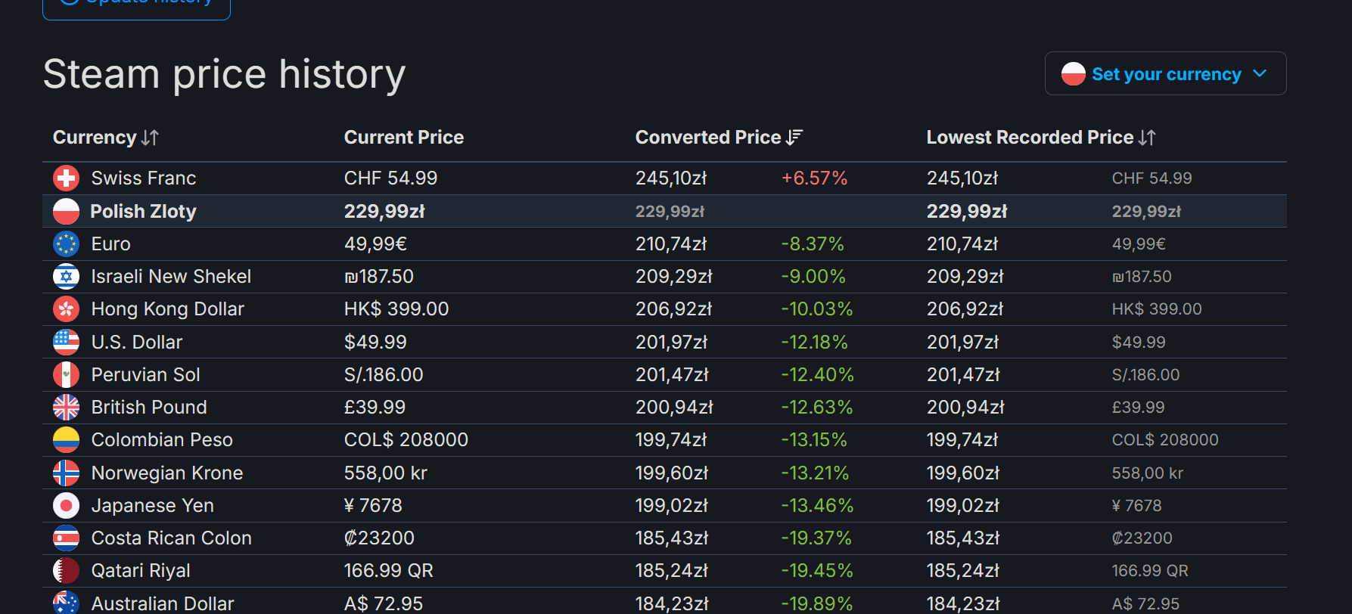This screenshot has height=614, width=1352.
Task: Click the Israeli New Shekel flag icon
Action: [66, 277]
